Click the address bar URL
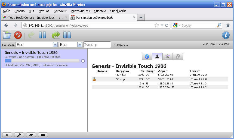This screenshot has height=139, width=234. [x=58, y=26]
